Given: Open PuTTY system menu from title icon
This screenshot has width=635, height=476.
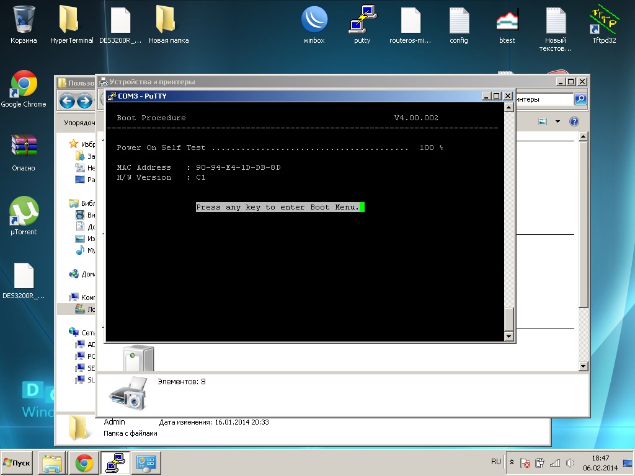Looking at the screenshot, I should coord(112,96).
